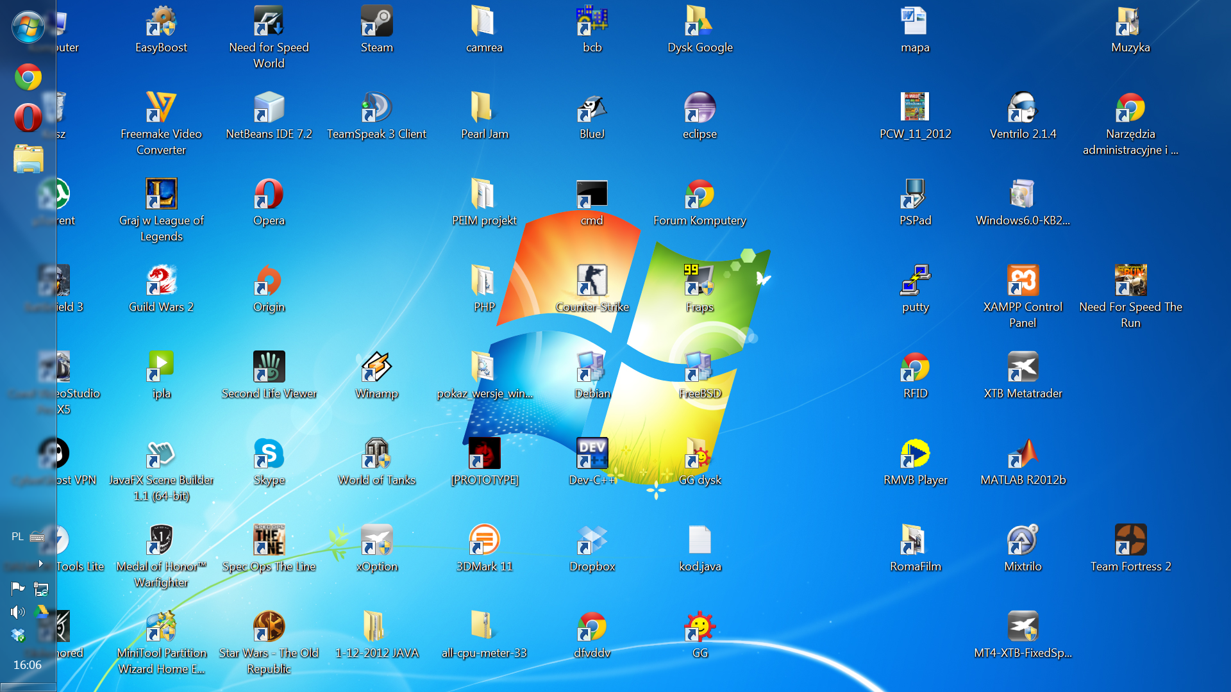Click the Opera desktop shortcut
1231x692 pixels.
[x=269, y=202]
